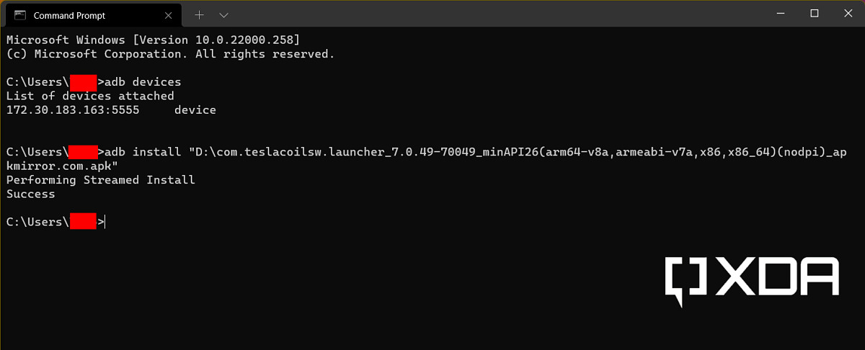Click the XDA logo watermark
The width and height of the screenshot is (865, 350).
click(751, 277)
